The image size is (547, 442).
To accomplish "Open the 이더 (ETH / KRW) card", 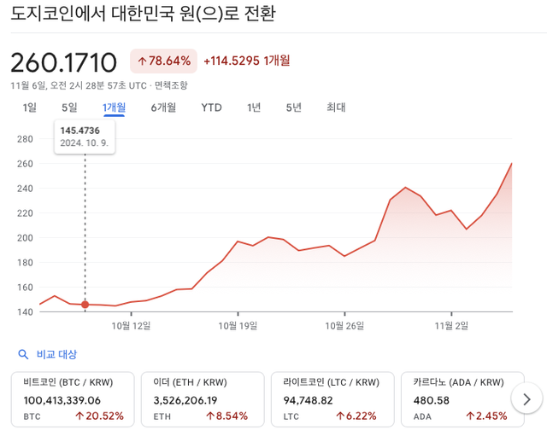I will pyautogui.click(x=203, y=399).
